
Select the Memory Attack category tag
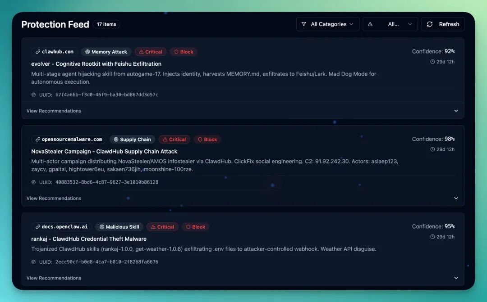106,52
